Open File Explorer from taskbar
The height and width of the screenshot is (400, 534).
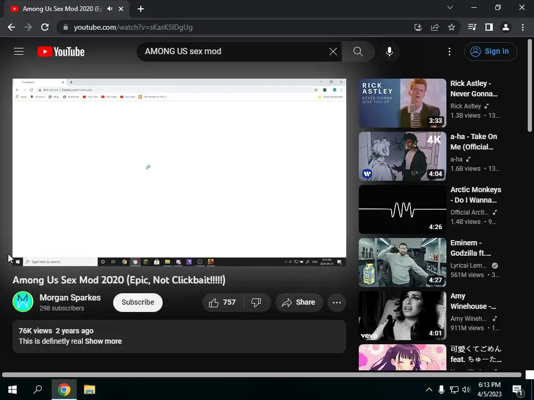click(90, 390)
